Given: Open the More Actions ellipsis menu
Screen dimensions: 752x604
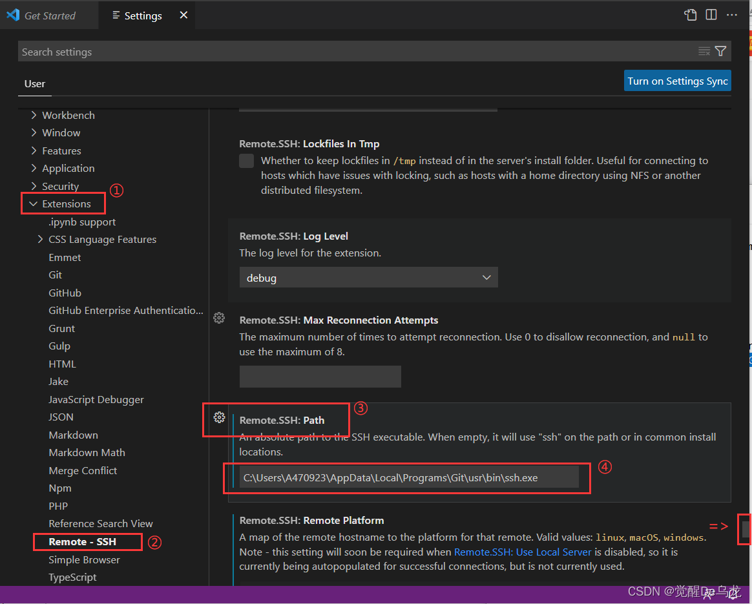Looking at the screenshot, I should pos(732,14).
